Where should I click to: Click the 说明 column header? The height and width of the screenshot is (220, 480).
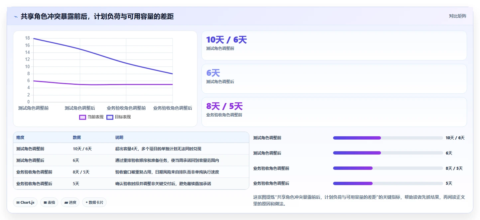[119, 138]
